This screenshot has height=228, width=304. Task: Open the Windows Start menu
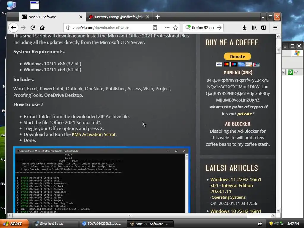(x=14, y=224)
